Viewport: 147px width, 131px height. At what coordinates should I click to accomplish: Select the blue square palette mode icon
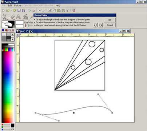3,30
